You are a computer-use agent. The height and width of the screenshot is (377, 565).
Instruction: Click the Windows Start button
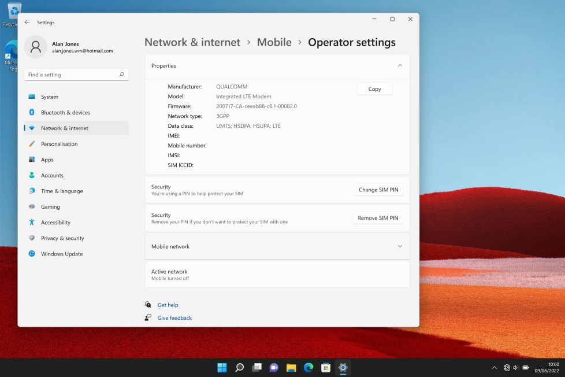tap(222, 368)
